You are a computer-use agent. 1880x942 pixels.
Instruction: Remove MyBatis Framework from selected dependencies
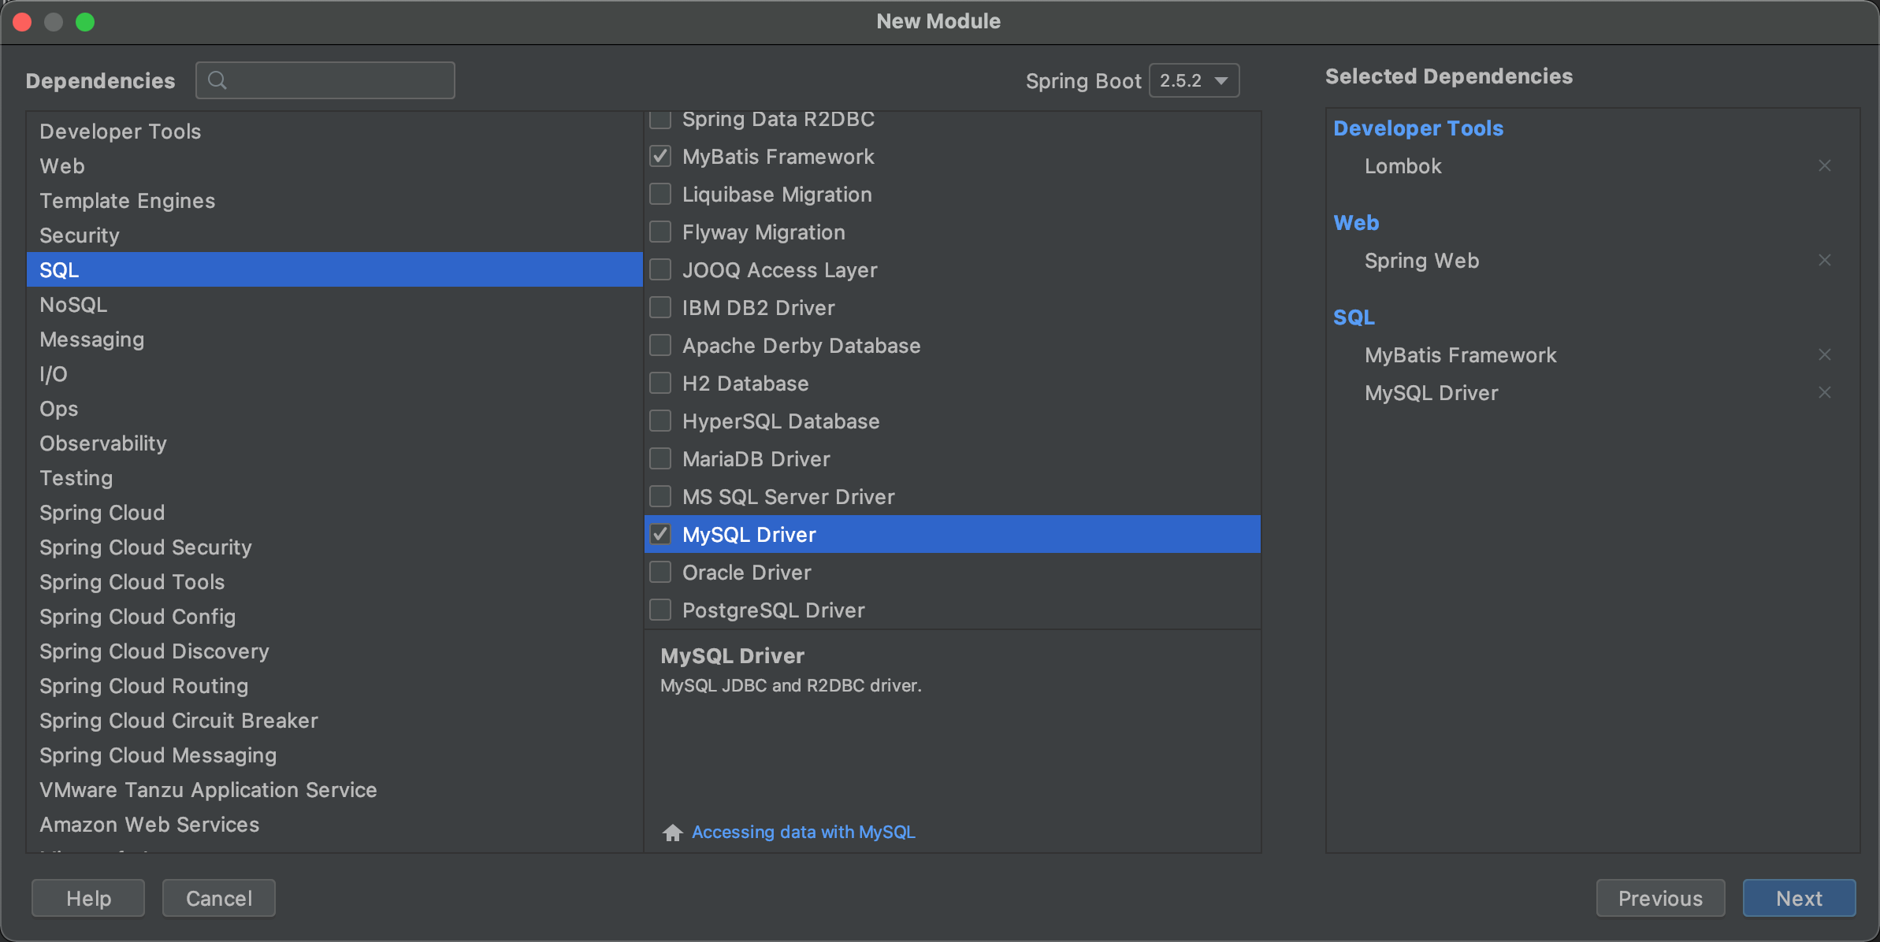coord(1824,354)
